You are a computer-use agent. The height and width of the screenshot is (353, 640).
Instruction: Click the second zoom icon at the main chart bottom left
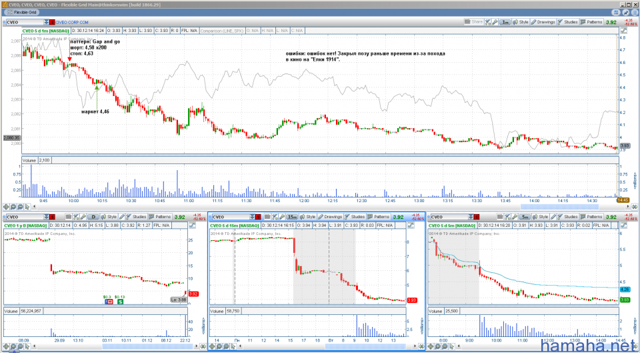[13, 207]
